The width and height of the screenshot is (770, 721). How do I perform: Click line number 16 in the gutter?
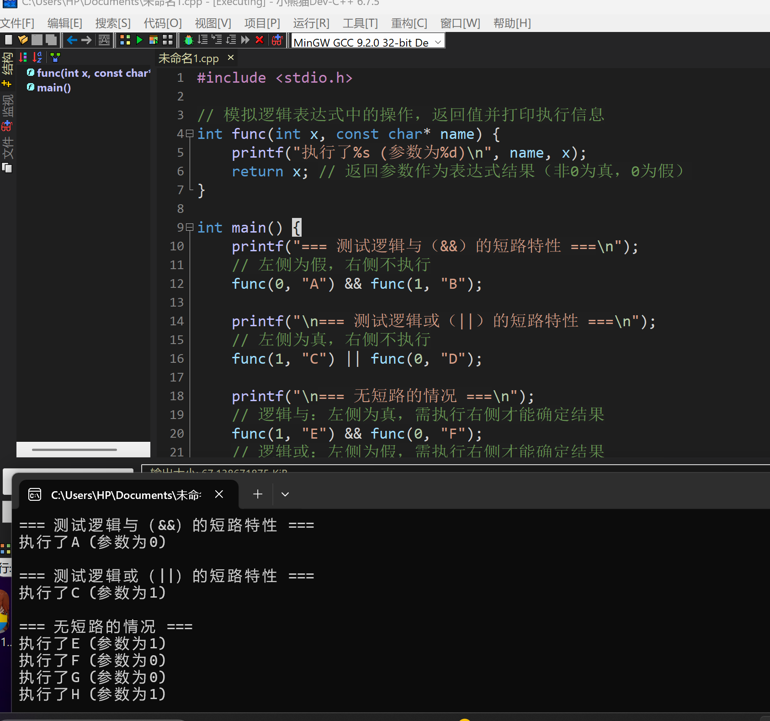point(176,359)
